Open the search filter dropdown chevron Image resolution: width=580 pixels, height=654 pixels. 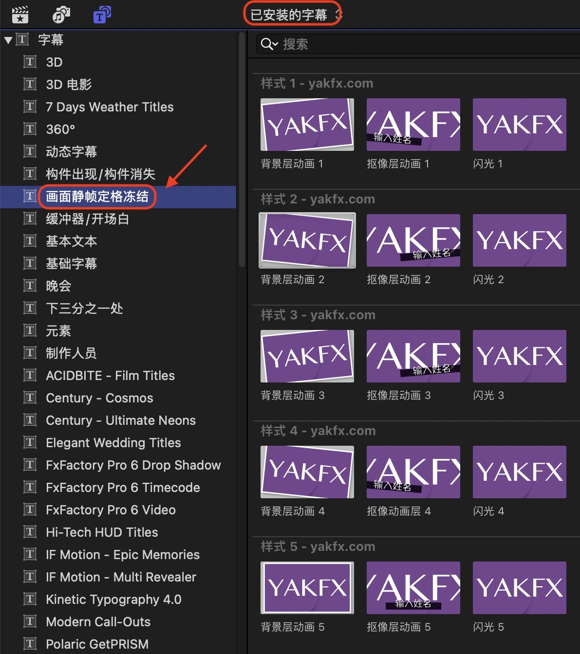[x=275, y=44]
